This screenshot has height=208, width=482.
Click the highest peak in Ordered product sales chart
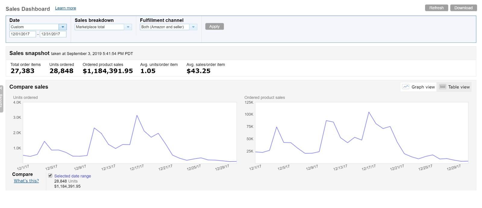pyautogui.click(x=369, y=112)
